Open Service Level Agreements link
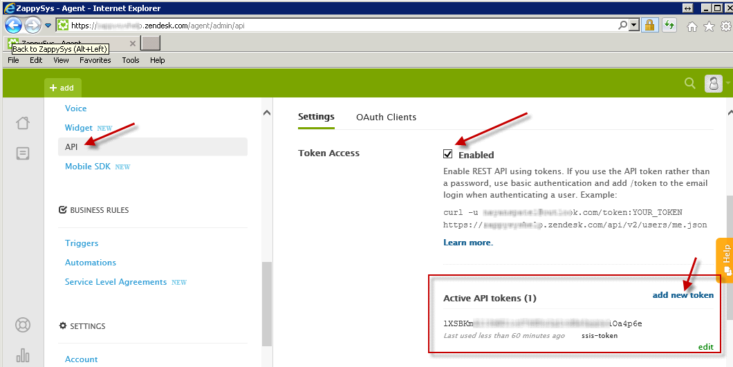The width and height of the screenshot is (733, 367). (x=116, y=282)
